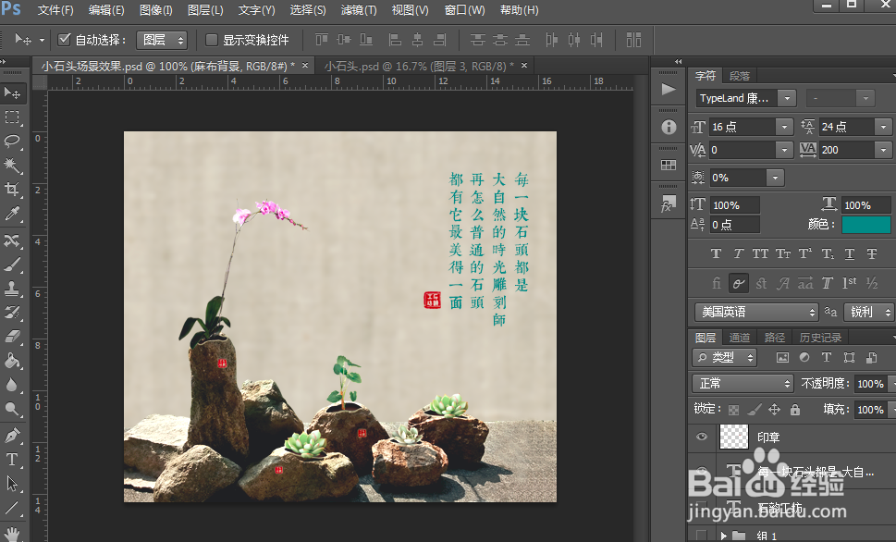Open the Info panel icon

(x=668, y=127)
